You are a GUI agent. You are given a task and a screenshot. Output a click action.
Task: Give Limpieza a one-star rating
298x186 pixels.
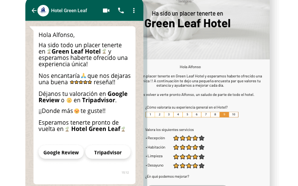(x=176, y=157)
